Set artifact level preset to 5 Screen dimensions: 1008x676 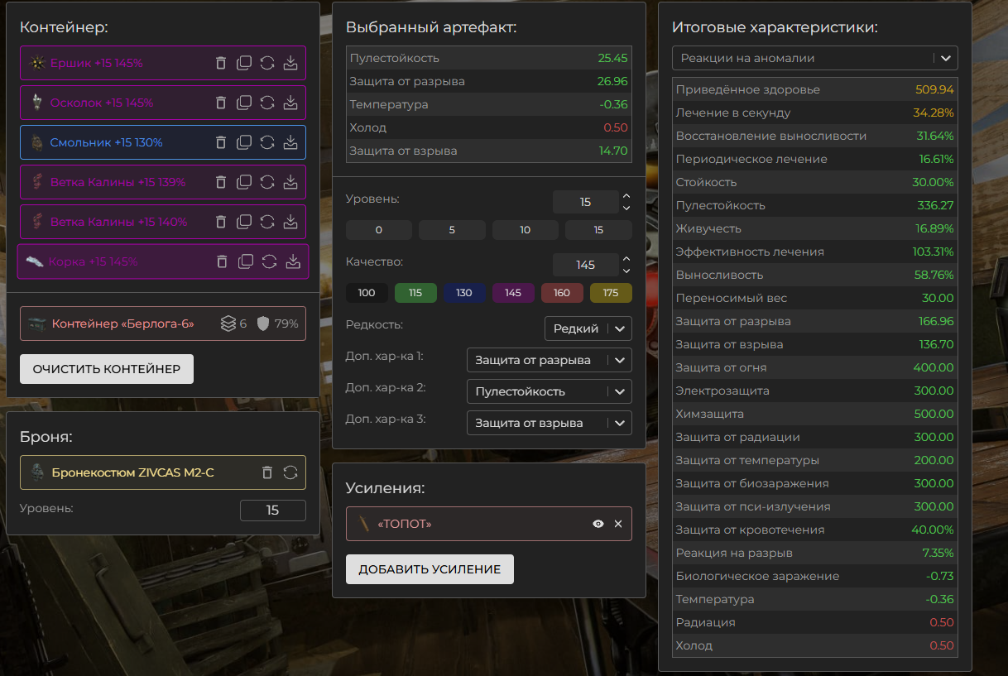pos(452,230)
